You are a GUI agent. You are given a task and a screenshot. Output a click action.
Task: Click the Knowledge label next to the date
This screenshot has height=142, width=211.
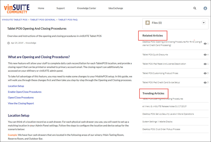point(31,43)
